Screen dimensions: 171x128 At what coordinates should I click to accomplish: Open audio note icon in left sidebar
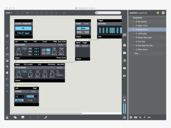7,48
